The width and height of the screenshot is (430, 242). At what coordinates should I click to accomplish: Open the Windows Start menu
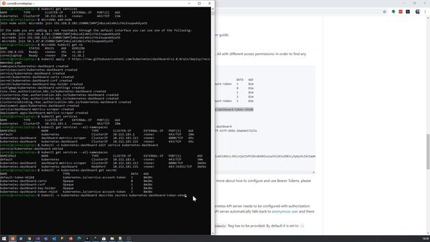pos(4,239)
